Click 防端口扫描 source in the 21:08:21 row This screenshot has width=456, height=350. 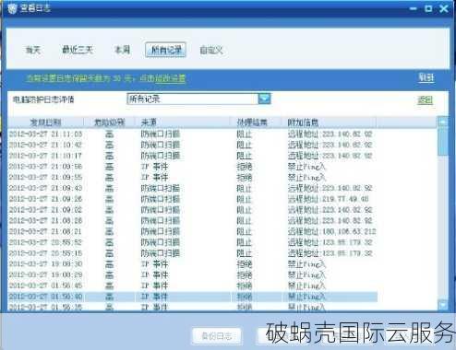tap(160, 231)
